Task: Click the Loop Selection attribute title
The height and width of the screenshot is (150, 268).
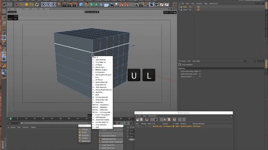Action: click(x=187, y=65)
